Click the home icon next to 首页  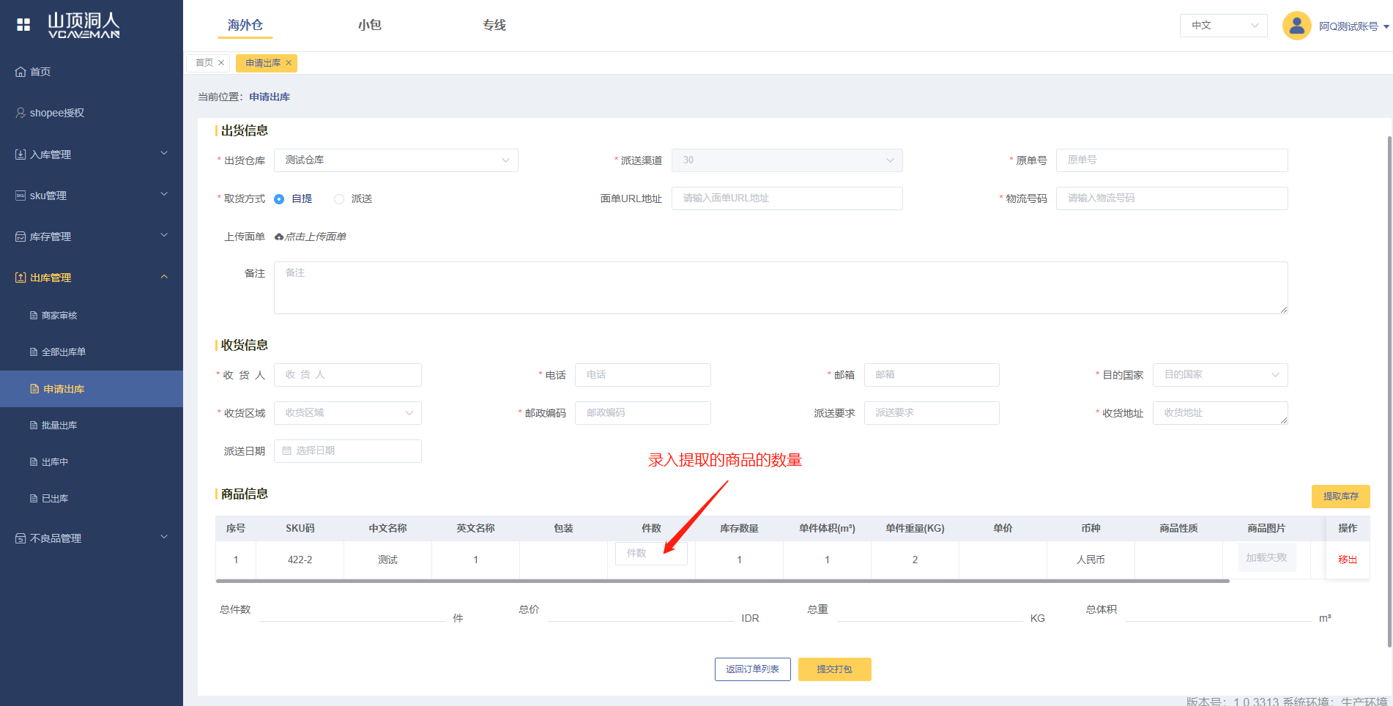[21, 72]
